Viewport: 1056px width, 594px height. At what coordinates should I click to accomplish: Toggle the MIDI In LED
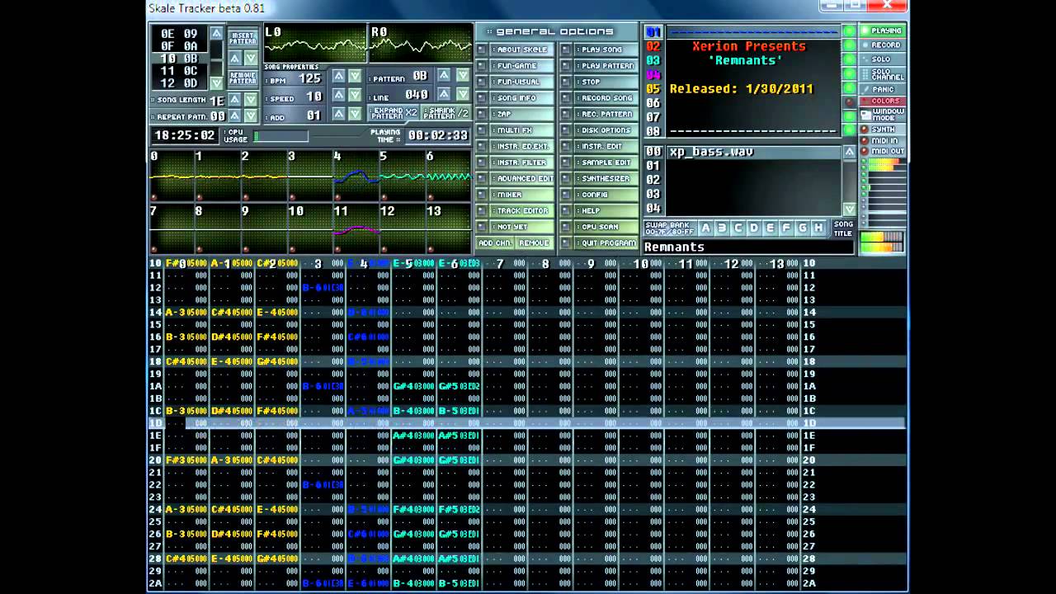(865, 141)
